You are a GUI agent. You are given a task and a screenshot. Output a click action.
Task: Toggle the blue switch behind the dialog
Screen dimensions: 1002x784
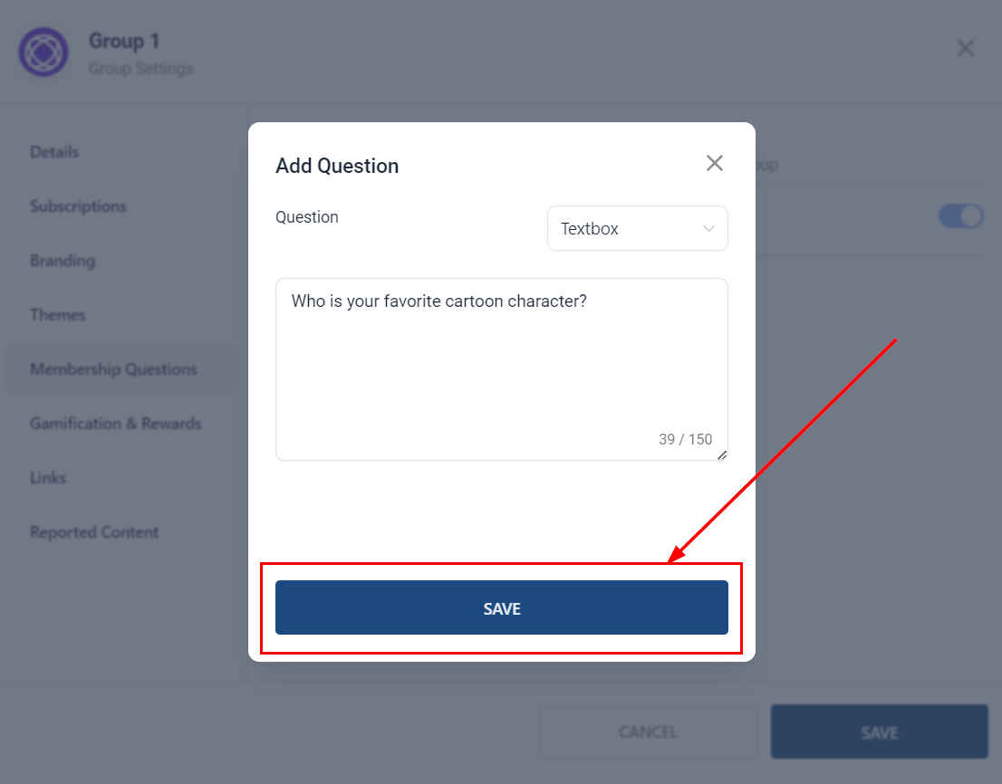[960, 216]
